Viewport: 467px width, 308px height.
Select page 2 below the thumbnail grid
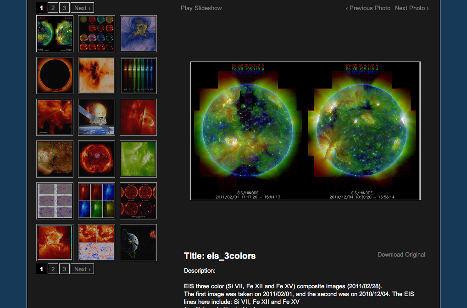53,269
